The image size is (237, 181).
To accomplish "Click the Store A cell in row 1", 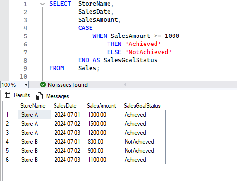I will point(34,115).
